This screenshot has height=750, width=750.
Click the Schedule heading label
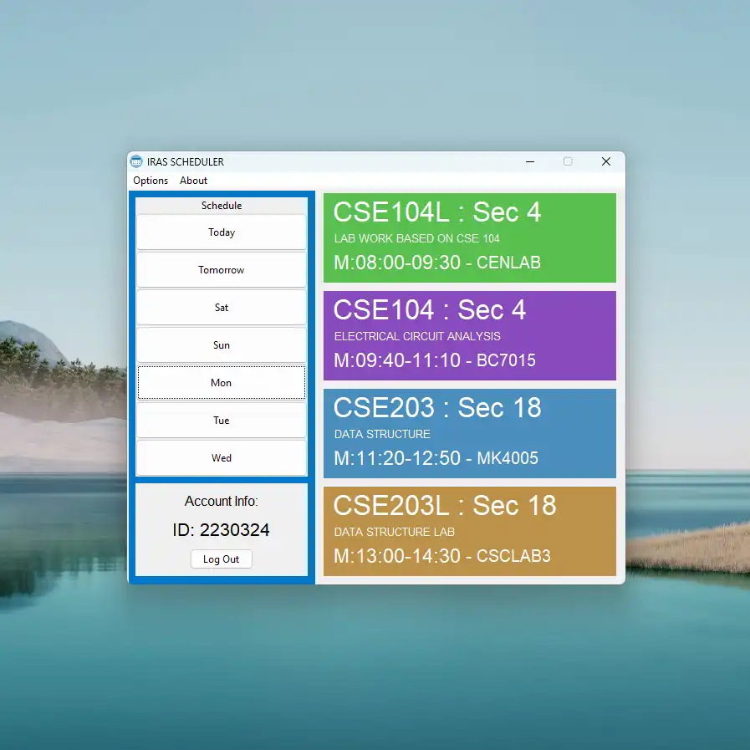[x=221, y=206]
